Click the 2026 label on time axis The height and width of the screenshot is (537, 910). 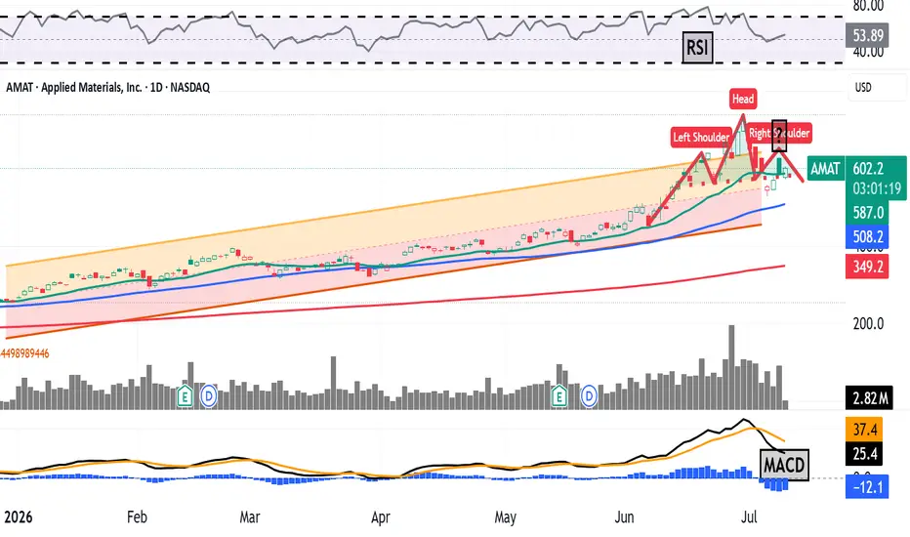tap(18, 516)
